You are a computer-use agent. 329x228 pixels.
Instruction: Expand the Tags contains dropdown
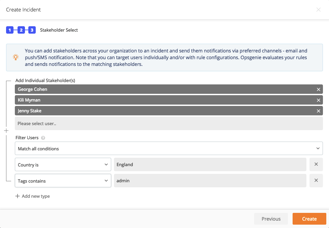click(63, 181)
